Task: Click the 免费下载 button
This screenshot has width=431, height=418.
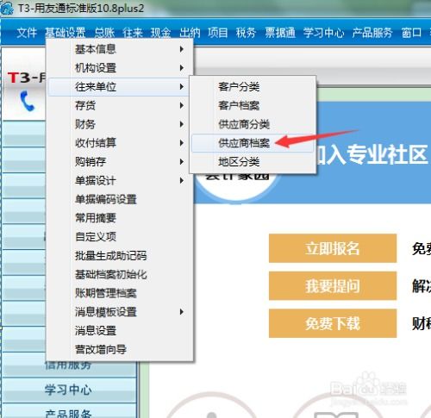Action: [333, 323]
